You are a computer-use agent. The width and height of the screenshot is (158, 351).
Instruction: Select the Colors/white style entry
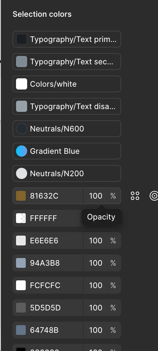[x=66, y=84]
